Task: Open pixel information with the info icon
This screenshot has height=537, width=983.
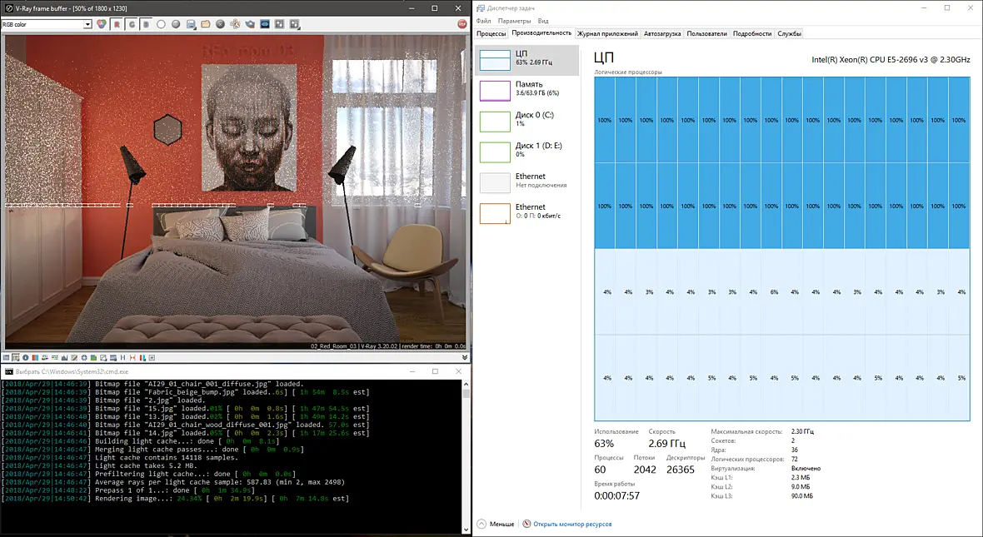Action: 26,358
